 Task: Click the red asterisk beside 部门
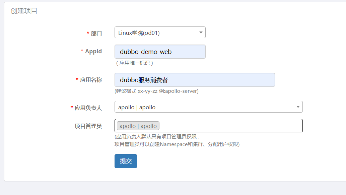pos(88,33)
